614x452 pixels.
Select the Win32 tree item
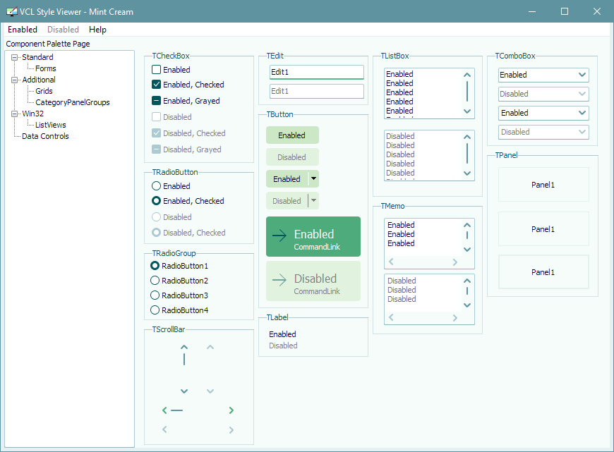(x=33, y=114)
